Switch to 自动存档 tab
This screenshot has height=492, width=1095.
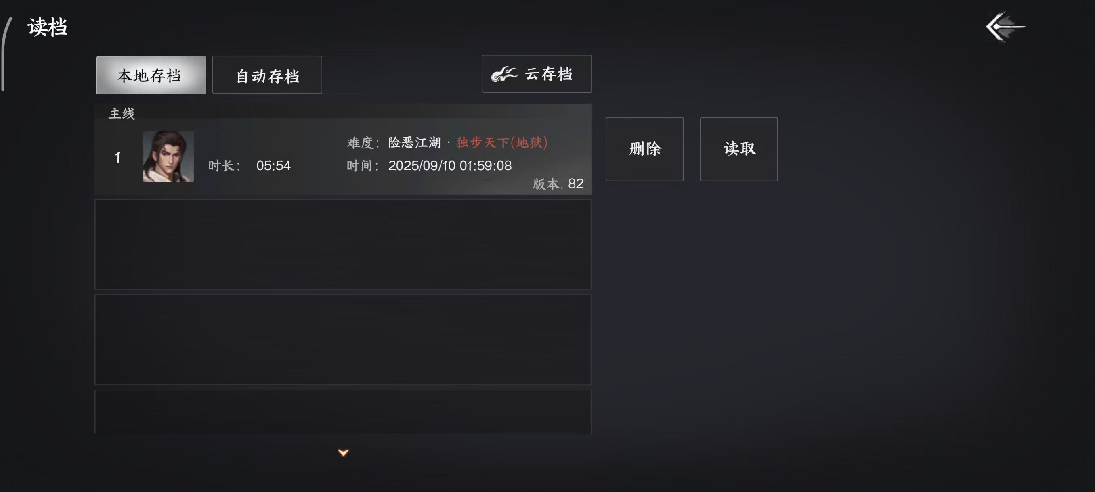tap(267, 75)
